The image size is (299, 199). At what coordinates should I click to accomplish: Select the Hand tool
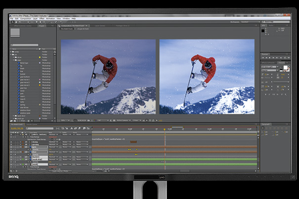(x=16, y=22)
